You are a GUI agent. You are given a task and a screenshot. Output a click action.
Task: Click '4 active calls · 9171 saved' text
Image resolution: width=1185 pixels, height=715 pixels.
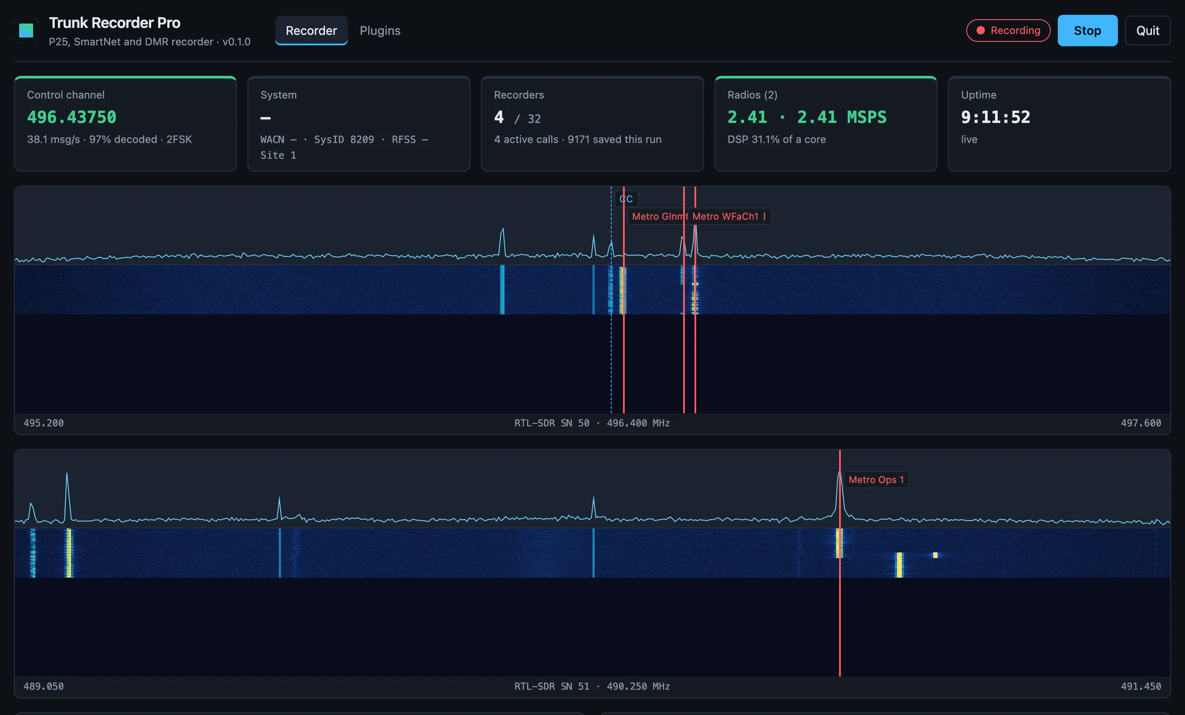tap(578, 140)
